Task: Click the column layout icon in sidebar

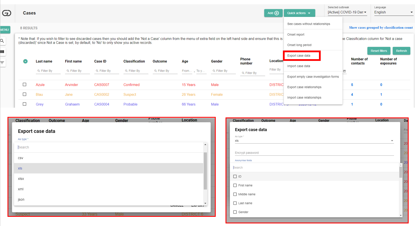Action: (x=2, y=52)
